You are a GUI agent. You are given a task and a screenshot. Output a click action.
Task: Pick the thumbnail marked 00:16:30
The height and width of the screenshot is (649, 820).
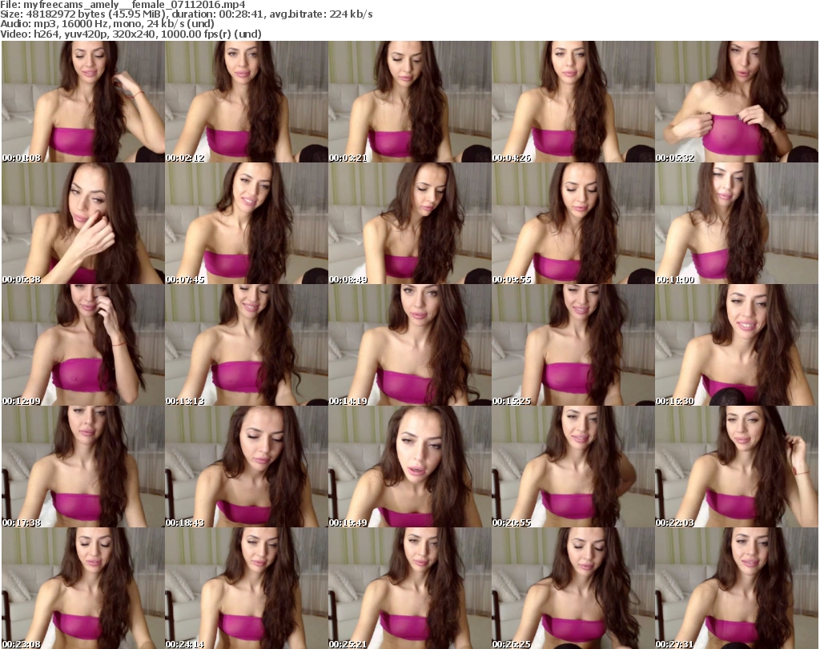point(736,345)
